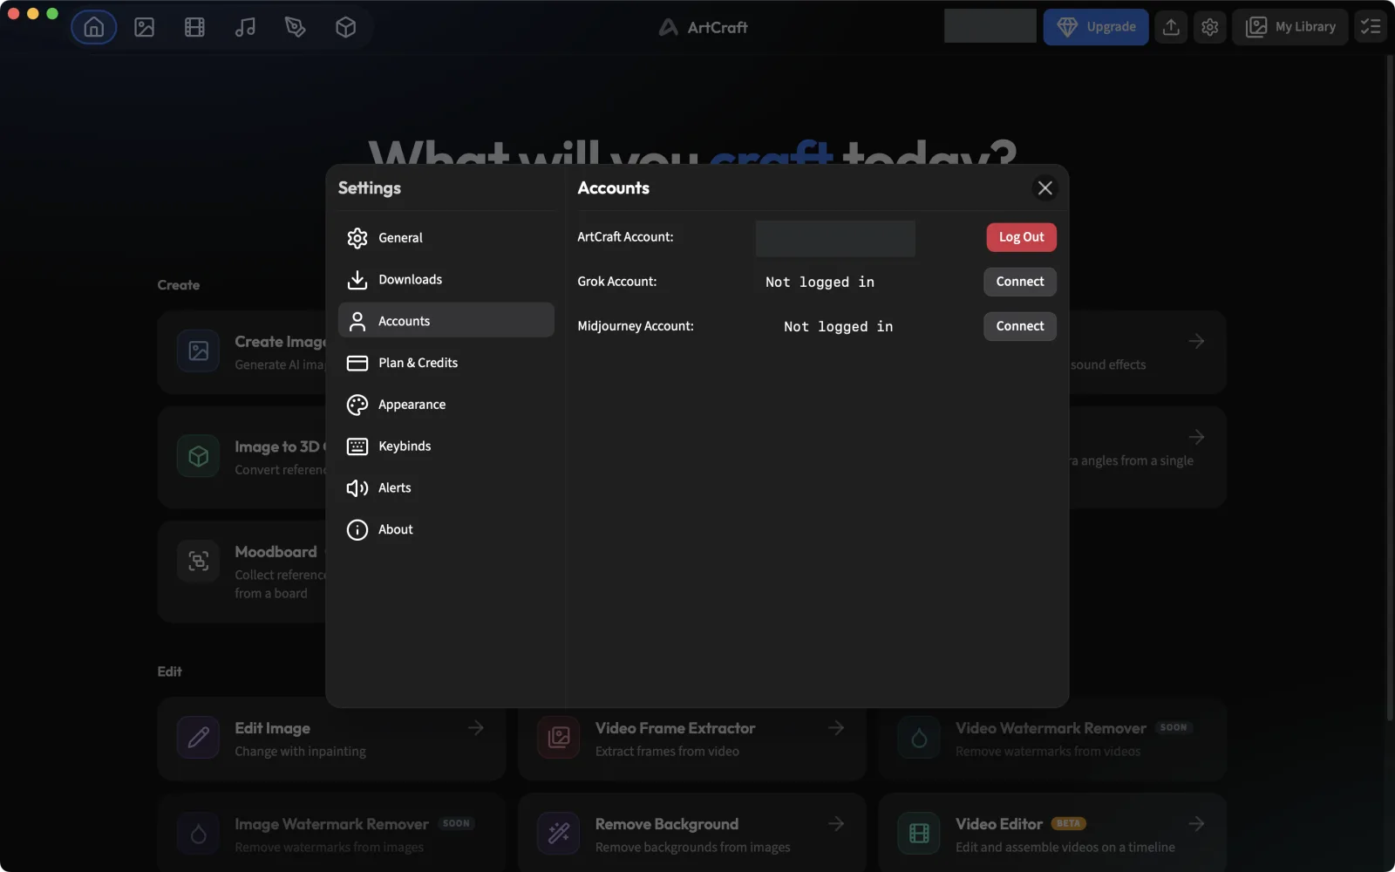
Task: Select Downloads in Settings sidebar
Action: click(446, 279)
